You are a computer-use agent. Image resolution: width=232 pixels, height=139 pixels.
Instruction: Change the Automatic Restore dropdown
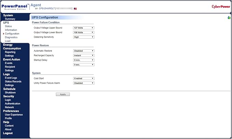pyautogui.click(x=84, y=51)
